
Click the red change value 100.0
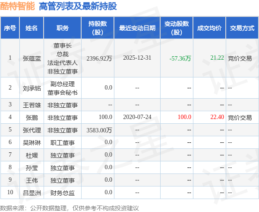(x=184, y=117)
